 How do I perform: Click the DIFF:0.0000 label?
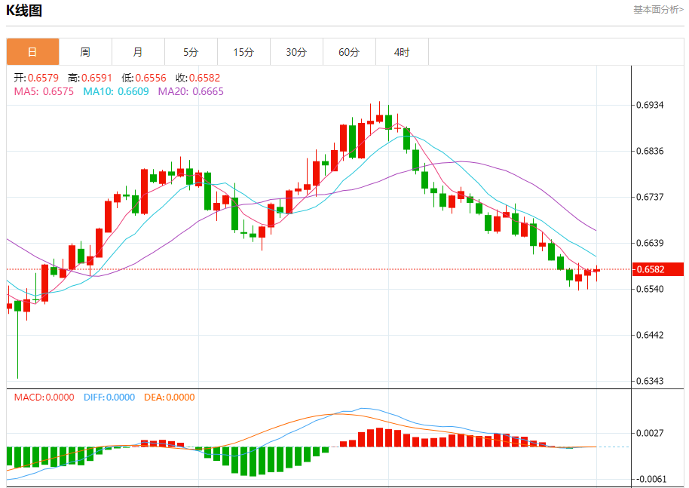pos(109,397)
